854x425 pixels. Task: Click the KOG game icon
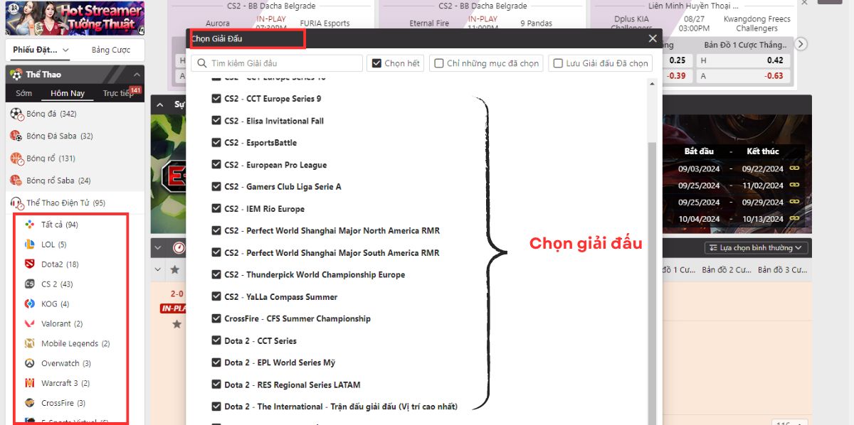coord(29,303)
